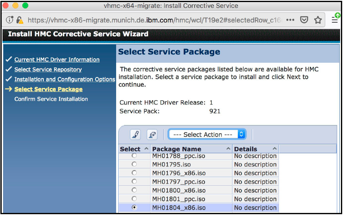Click the Select Service Package step link
343x215 pixels.
(x=48, y=89)
